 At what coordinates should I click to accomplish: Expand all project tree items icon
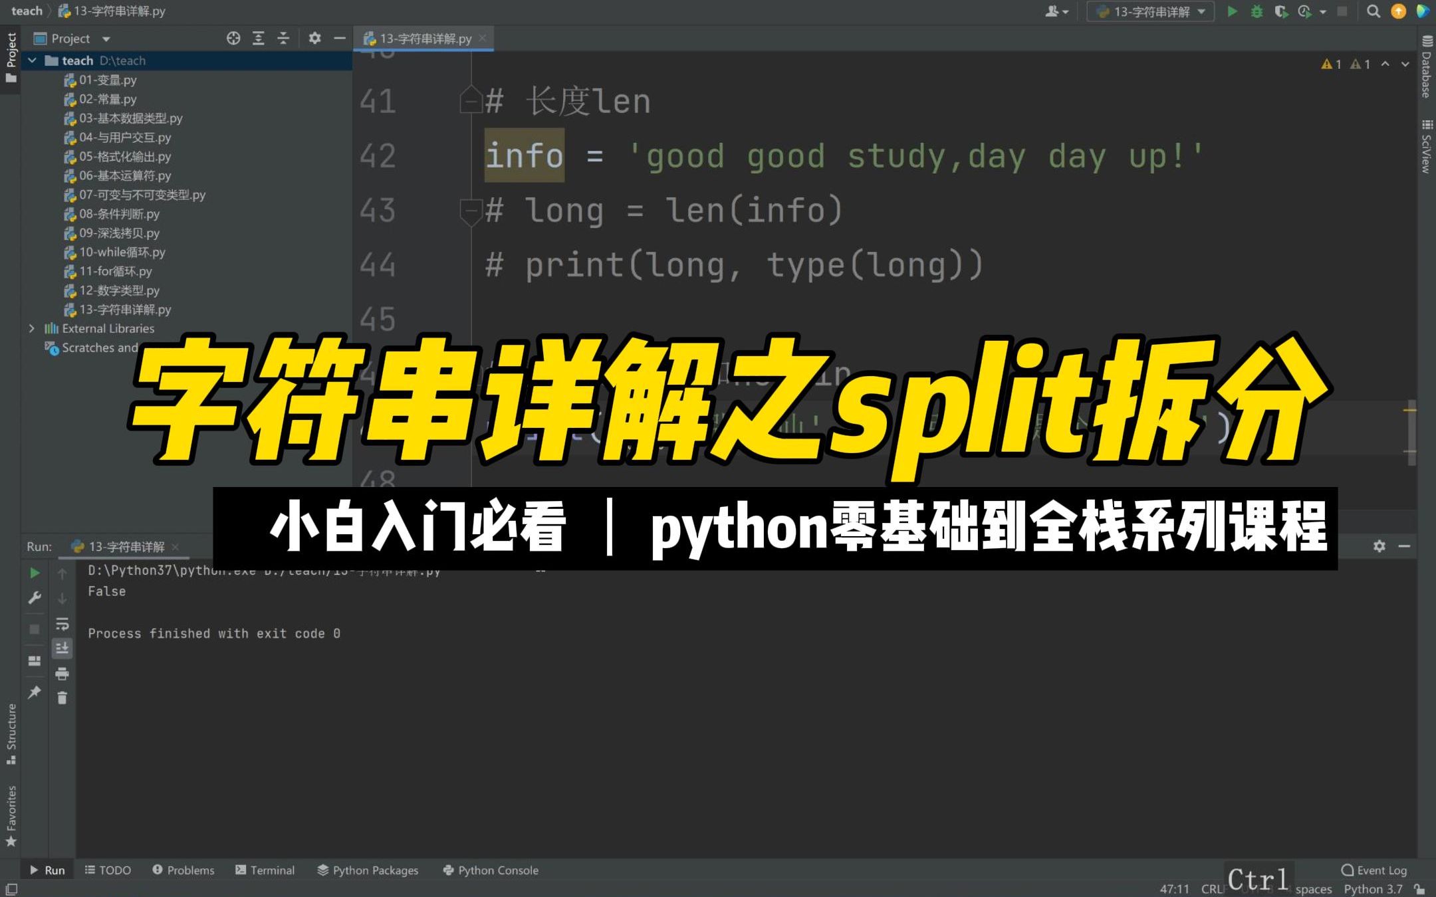point(258,39)
